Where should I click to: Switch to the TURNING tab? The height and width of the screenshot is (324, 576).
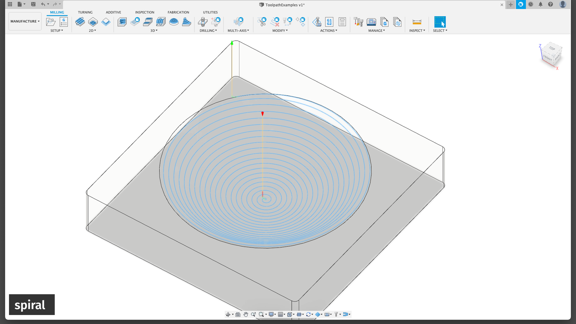(x=85, y=12)
